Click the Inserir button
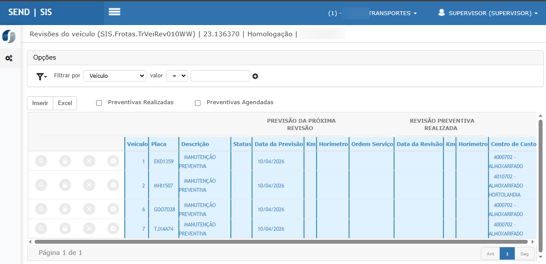Image resolution: width=546 pixels, height=264 pixels. [x=40, y=103]
